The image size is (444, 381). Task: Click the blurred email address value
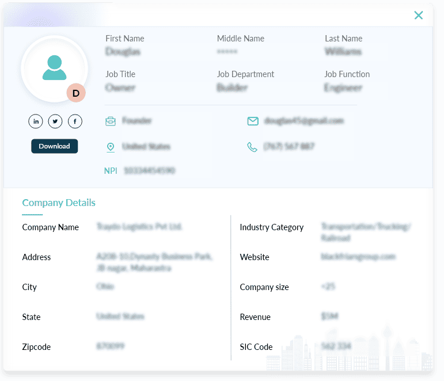pos(304,121)
